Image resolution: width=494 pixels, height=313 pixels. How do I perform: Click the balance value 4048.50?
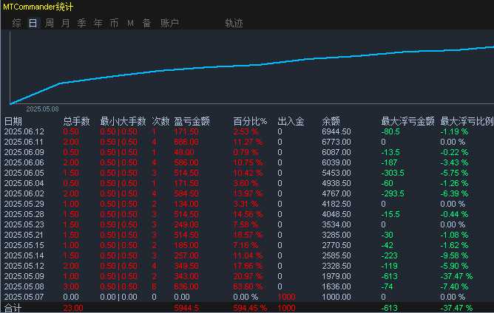tap(336, 214)
